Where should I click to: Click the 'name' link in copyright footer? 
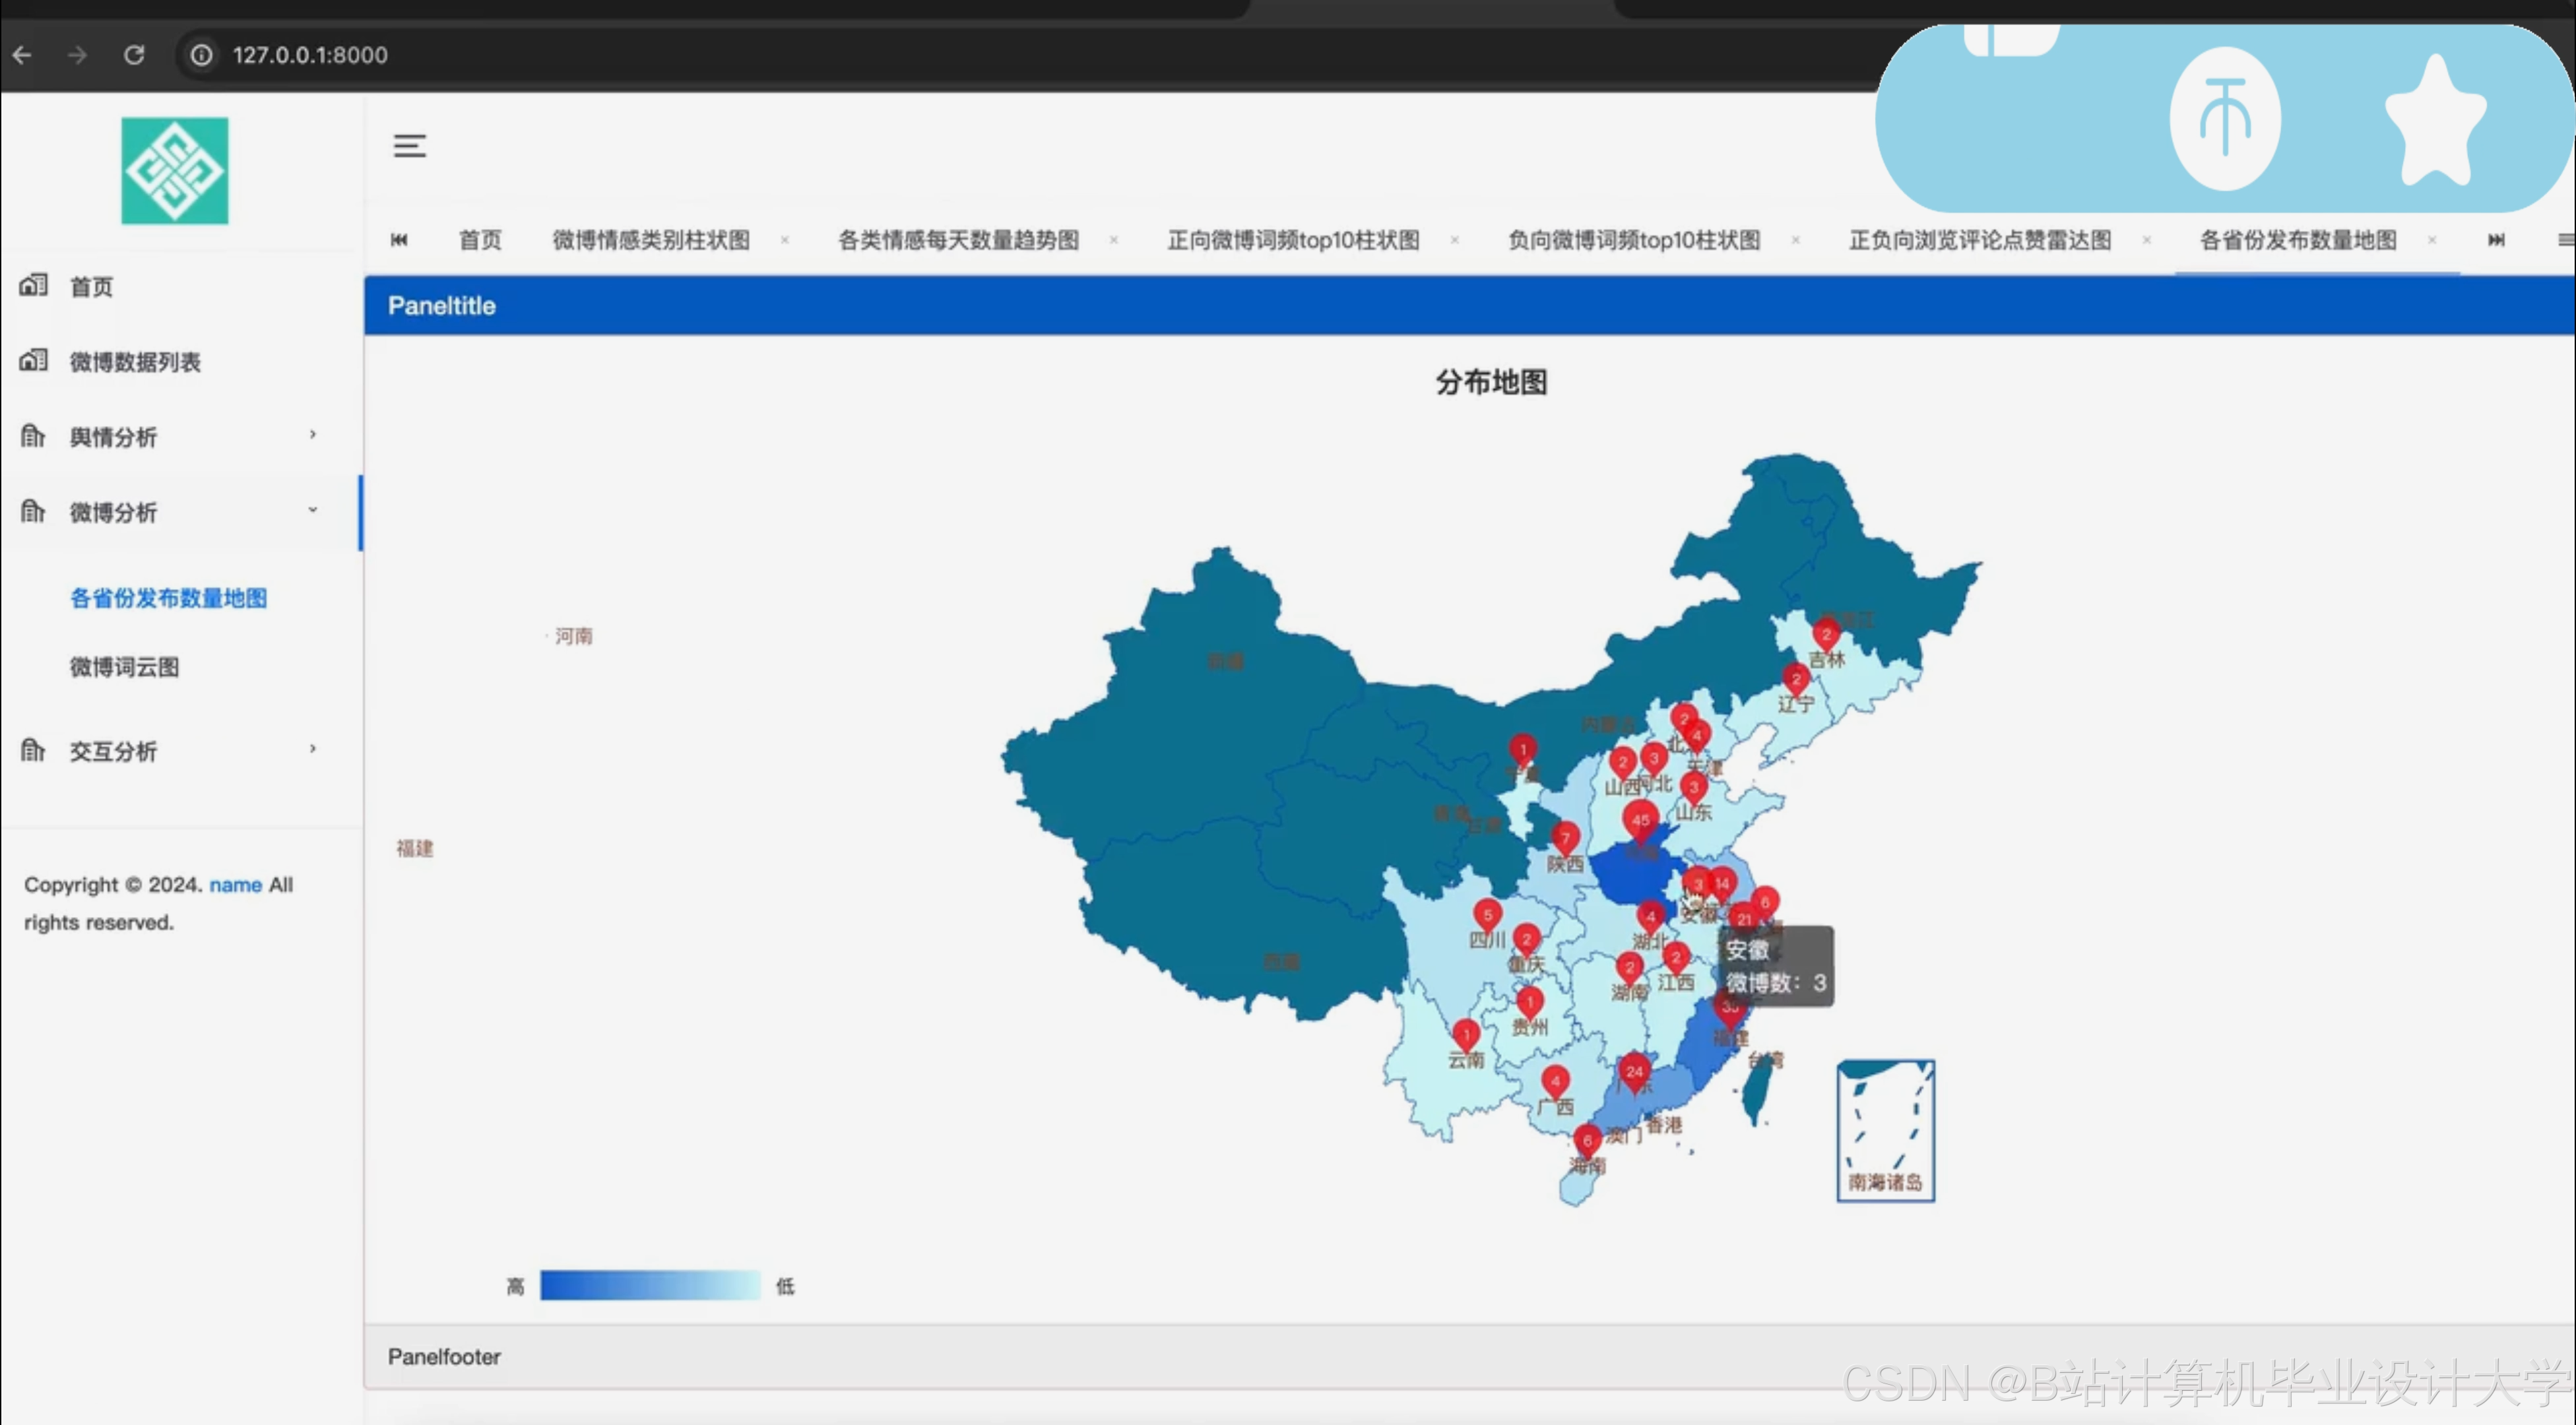tap(235, 885)
